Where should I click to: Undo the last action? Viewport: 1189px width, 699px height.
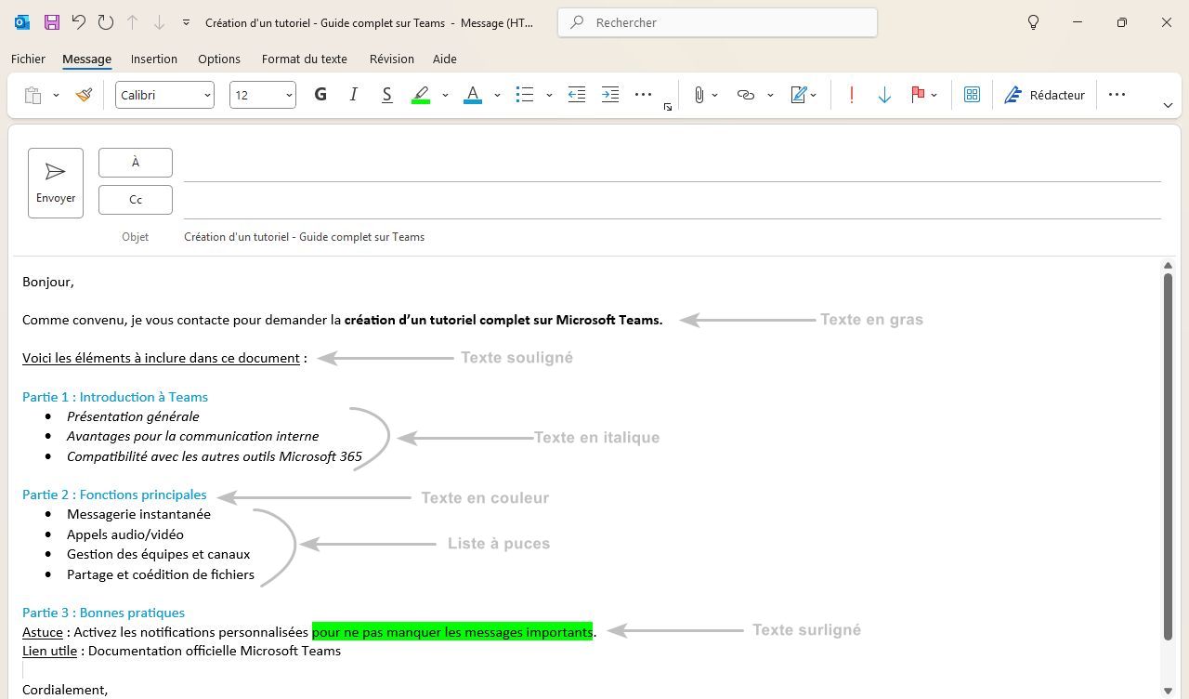click(x=79, y=22)
